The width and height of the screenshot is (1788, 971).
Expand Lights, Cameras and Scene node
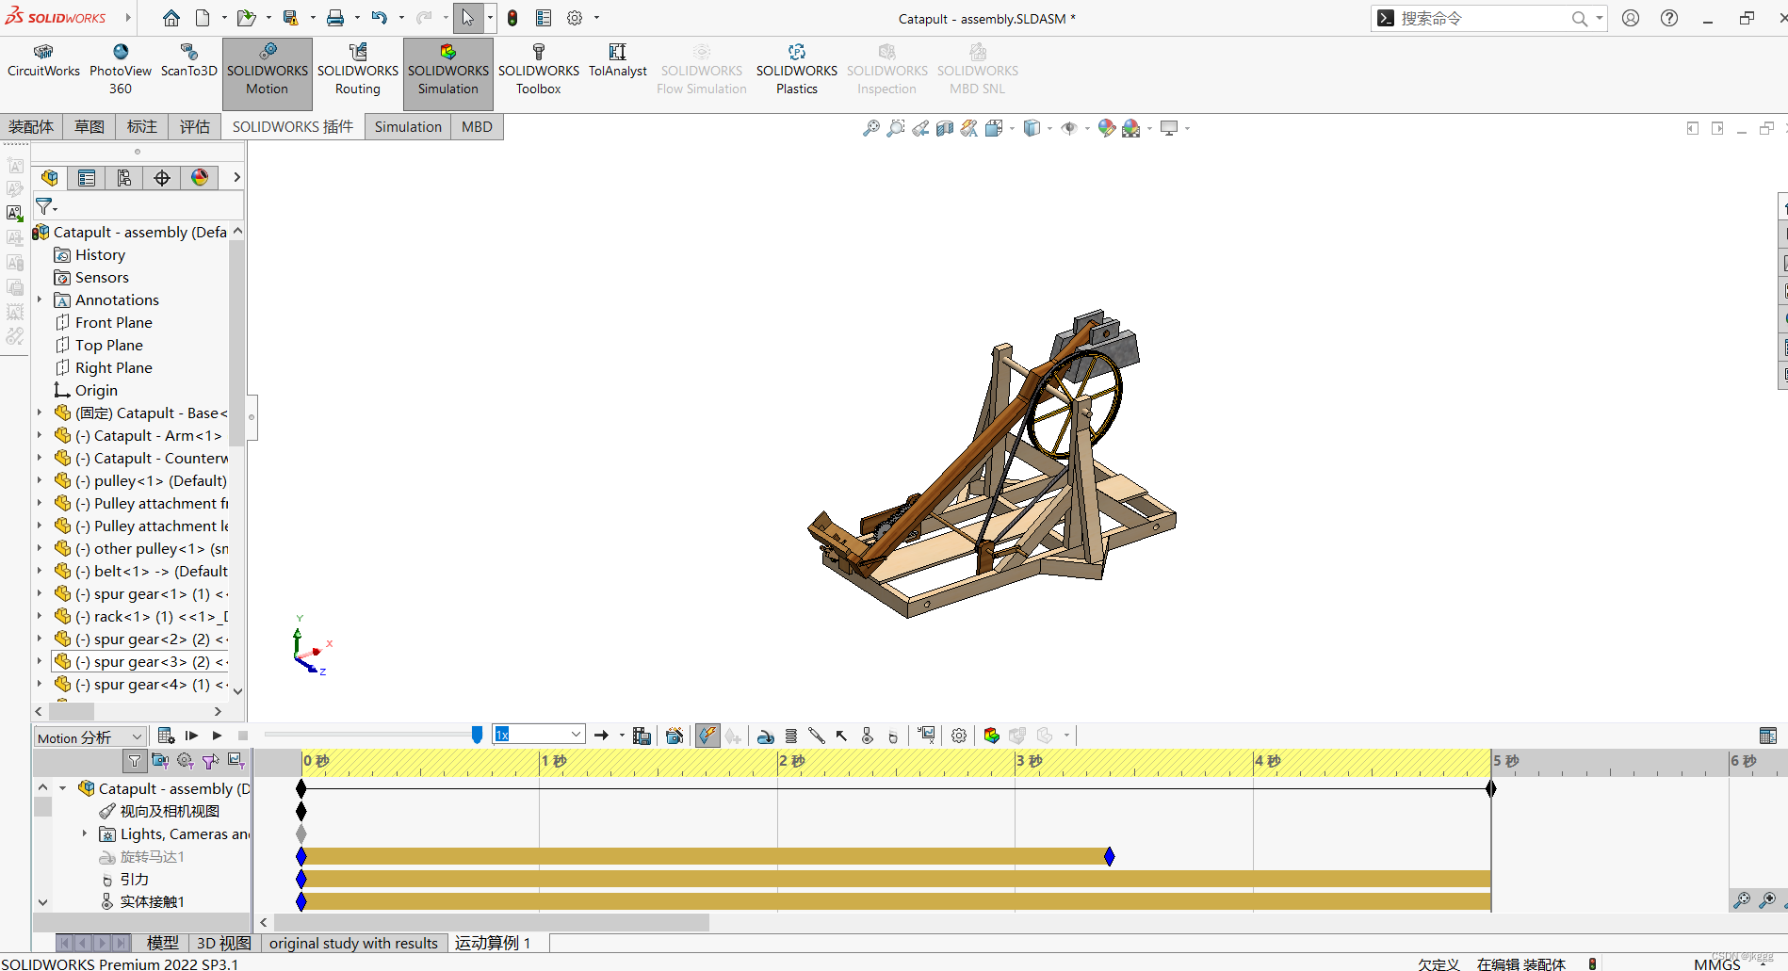(86, 833)
